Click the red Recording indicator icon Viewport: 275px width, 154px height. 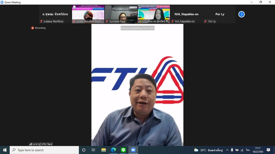click(x=33, y=28)
